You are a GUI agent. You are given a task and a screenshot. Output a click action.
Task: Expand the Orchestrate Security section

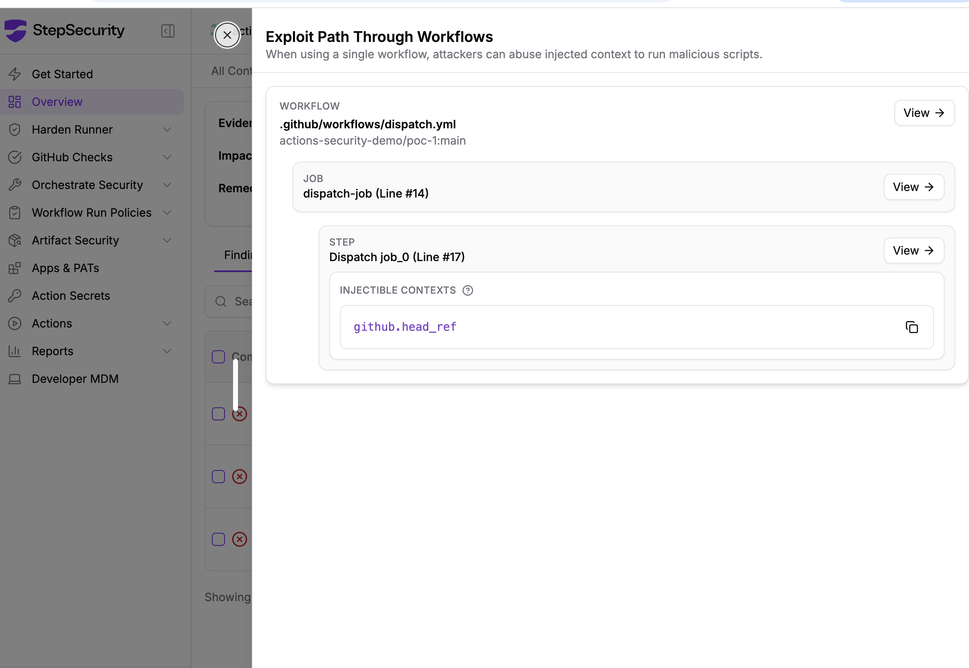(167, 185)
